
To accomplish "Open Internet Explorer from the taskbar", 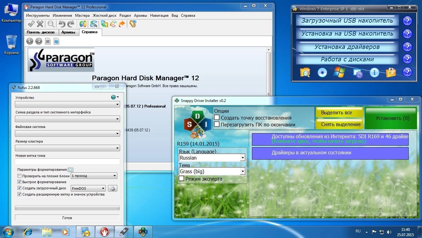I will [28, 231].
